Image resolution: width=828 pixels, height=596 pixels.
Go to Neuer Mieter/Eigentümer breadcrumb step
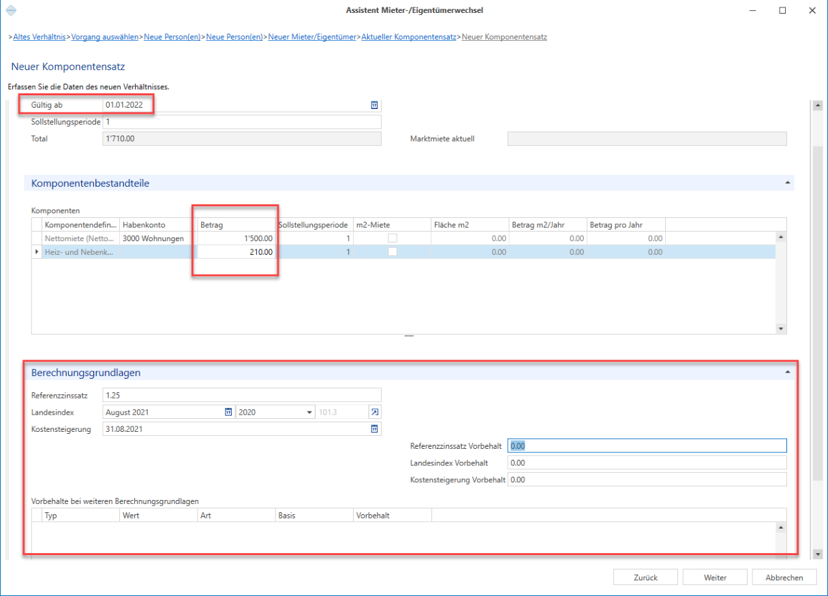click(x=312, y=37)
